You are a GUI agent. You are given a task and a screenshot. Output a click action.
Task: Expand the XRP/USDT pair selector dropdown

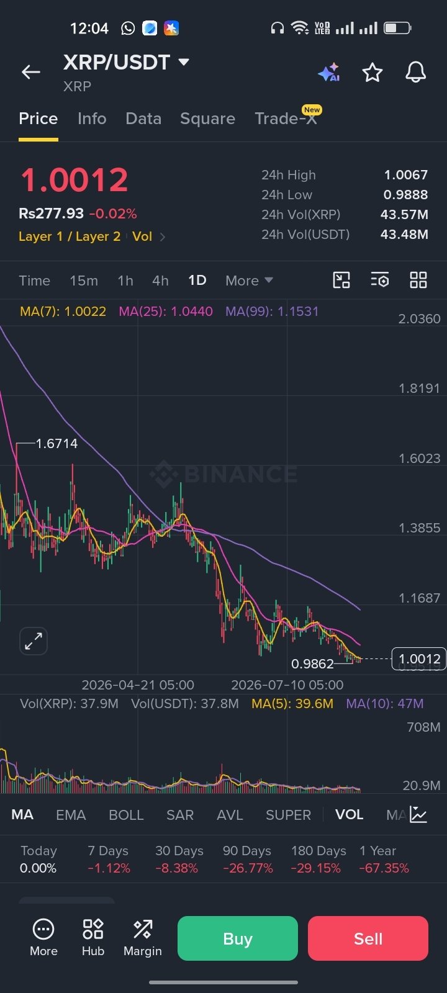pyautogui.click(x=184, y=62)
